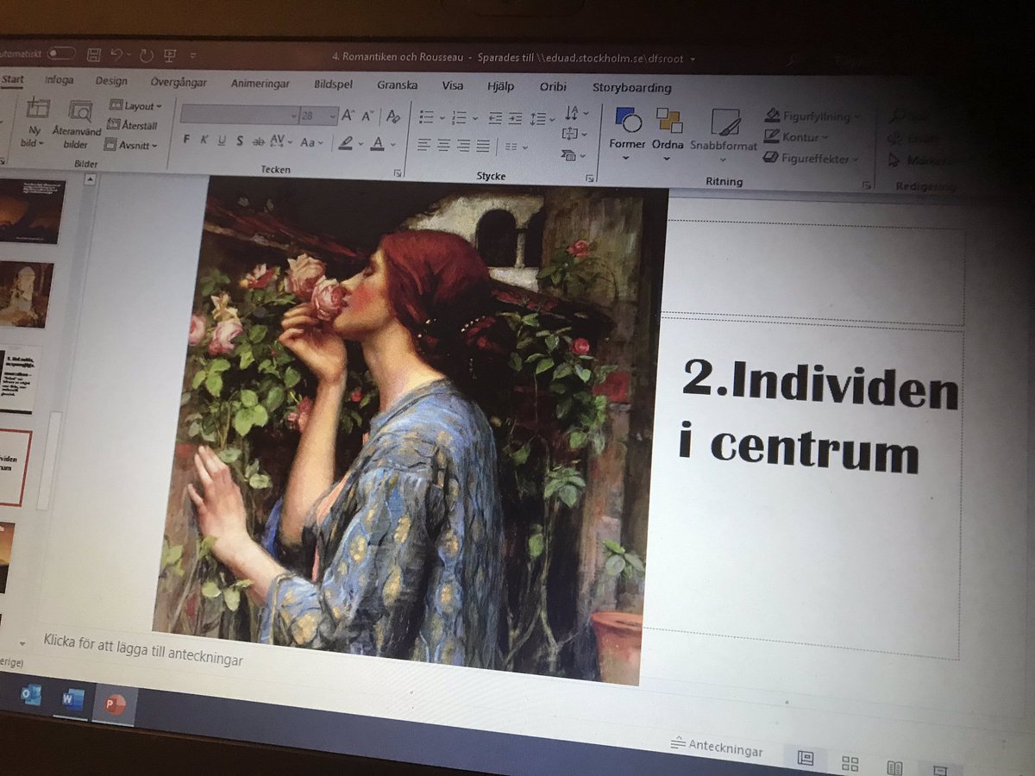Open the font size 28 dropdown
Image resolution: width=1035 pixels, height=776 pixels.
point(319,116)
